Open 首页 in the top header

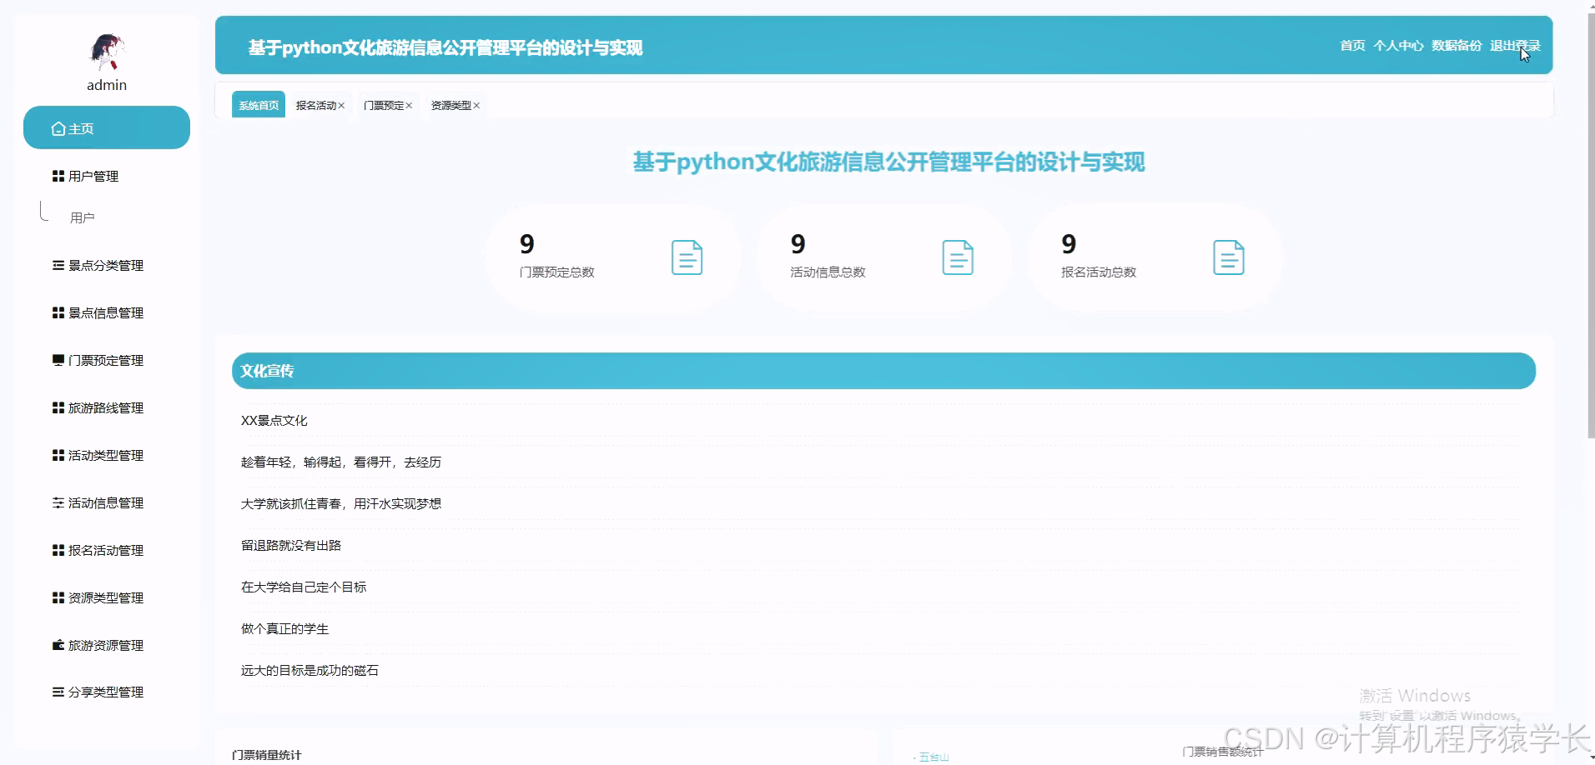(1352, 46)
